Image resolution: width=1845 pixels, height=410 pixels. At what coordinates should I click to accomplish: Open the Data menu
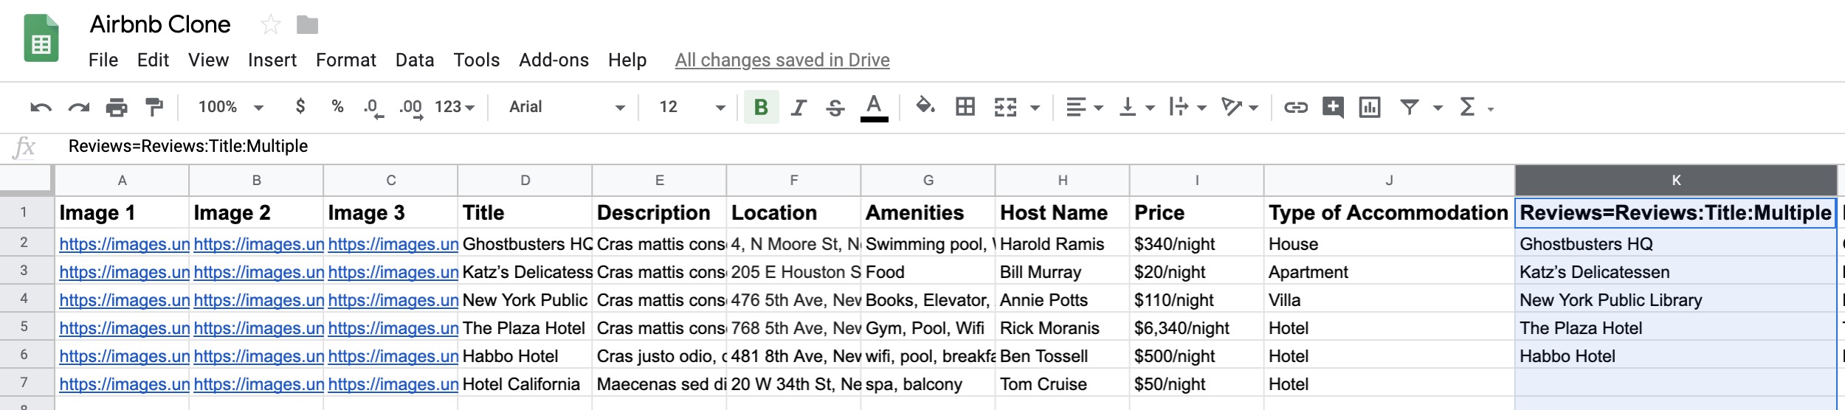tap(415, 60)
